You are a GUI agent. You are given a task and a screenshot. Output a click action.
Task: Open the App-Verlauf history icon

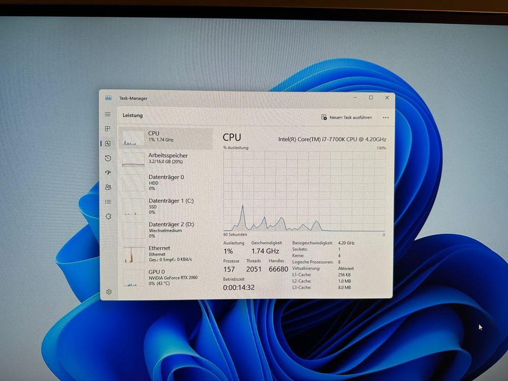tap(108, 158)
